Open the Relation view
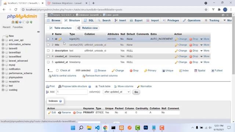Image resolution: width=235 pixels, height=132 pixels. pyautogui.click(x=88, y=28)
